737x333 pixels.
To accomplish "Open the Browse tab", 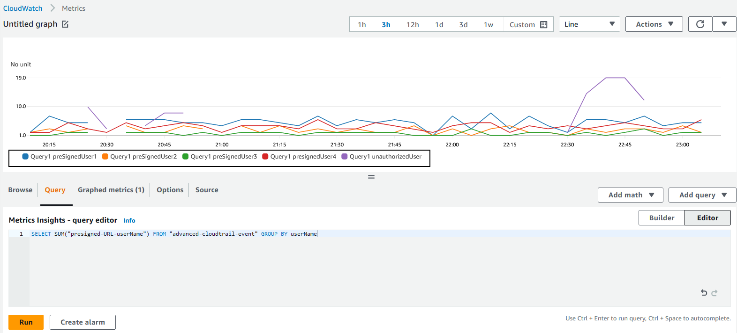I will coord(20,190).
